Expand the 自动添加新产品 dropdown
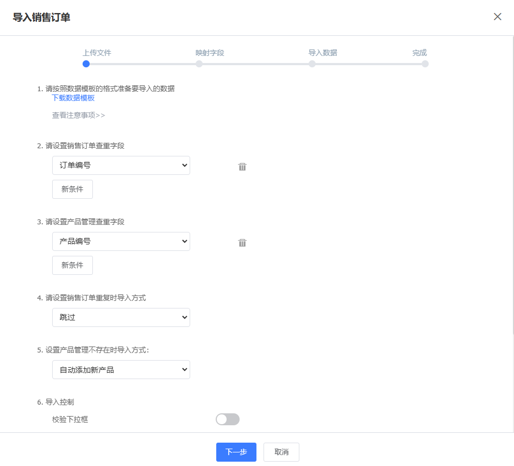Screen dimensions: 514x466 click(x=121, y=370)
